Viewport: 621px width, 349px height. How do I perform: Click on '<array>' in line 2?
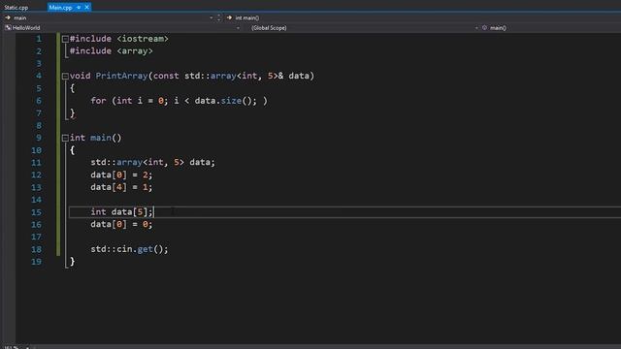point(135,51)
